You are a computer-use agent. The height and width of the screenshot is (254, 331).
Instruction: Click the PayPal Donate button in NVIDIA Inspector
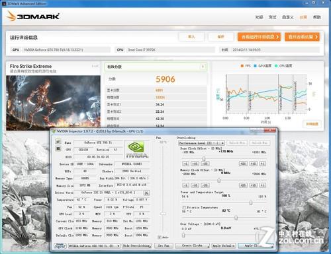[60, 245]
